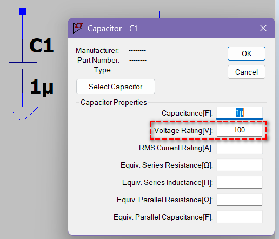The width and height of the screenshot is (279, 239).
Task: Click the Cancel button
Action: coord(247,72)
